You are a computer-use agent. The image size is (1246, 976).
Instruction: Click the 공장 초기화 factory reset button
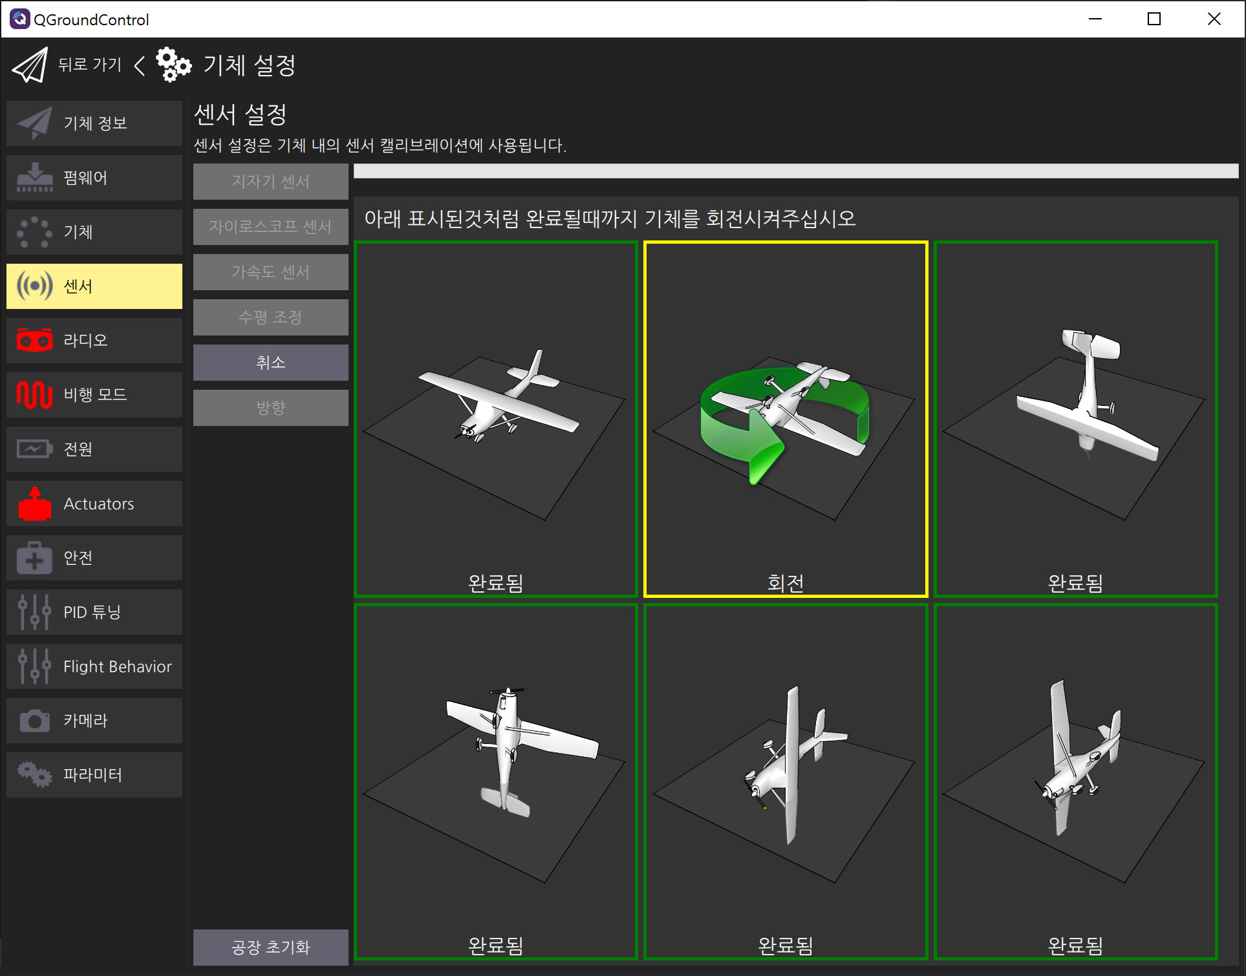click(x=270, y=947)
